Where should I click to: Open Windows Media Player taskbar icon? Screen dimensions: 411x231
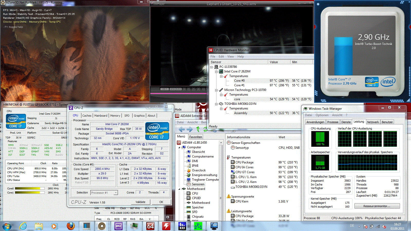click(54, 226)
